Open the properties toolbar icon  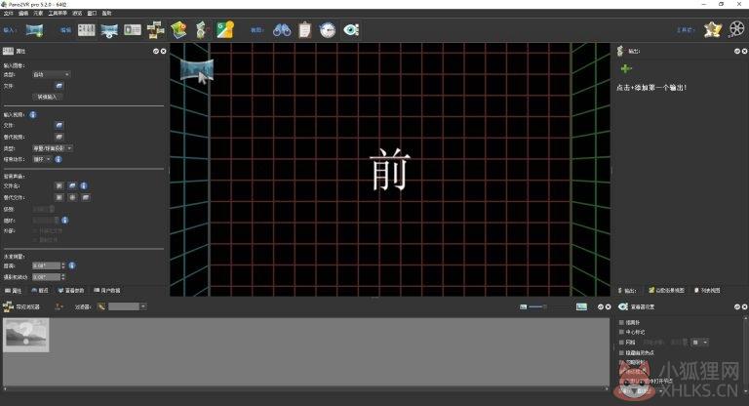(87, 30)
